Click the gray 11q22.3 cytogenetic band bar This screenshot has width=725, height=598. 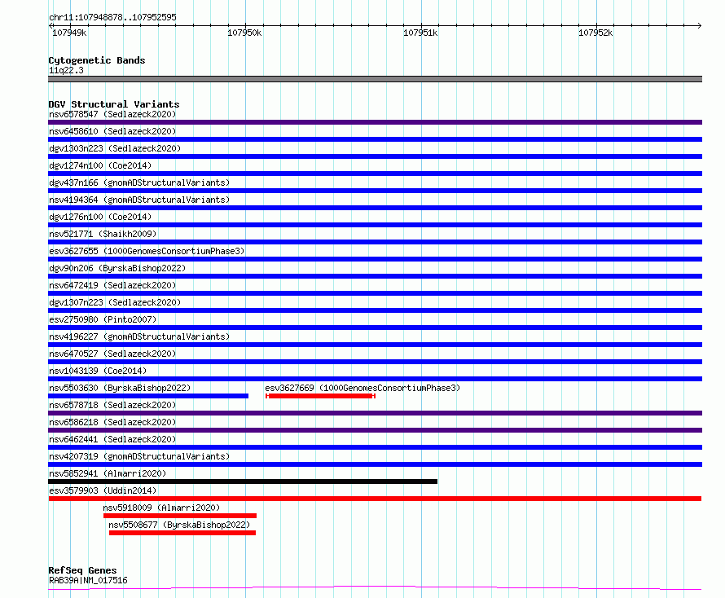(375, 79)
